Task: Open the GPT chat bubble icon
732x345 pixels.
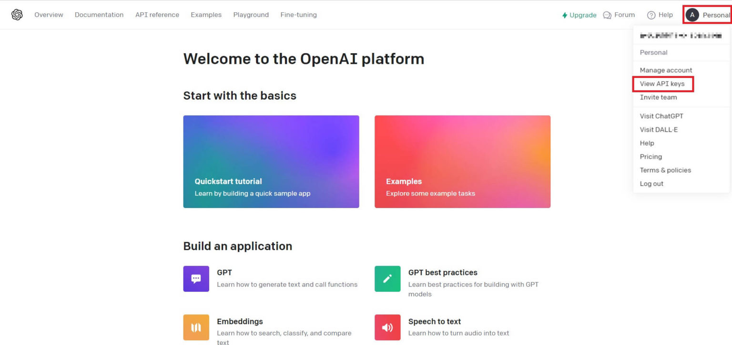Action: pos(196,278)
